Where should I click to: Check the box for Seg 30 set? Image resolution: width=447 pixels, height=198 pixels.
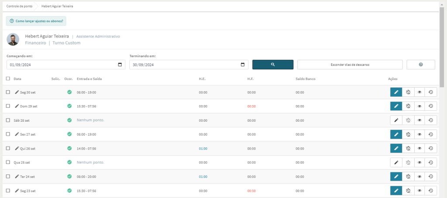[8, 92]
